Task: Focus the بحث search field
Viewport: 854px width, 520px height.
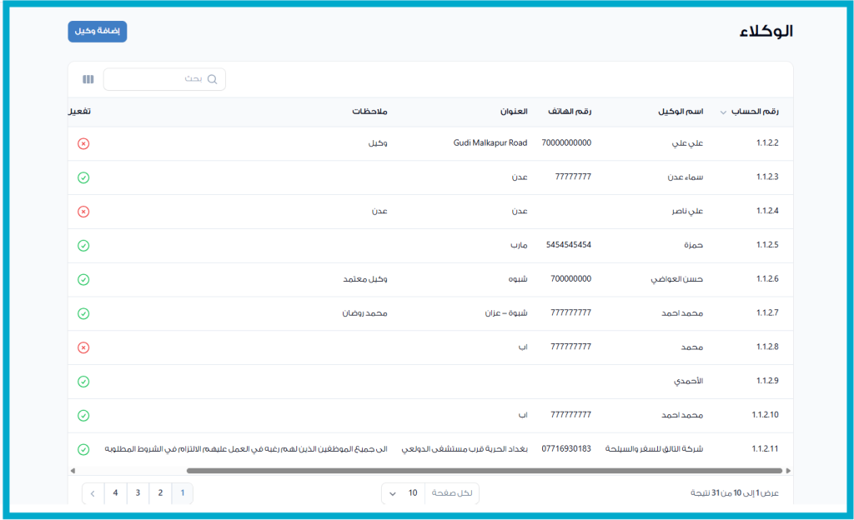Action: (158, 79)
